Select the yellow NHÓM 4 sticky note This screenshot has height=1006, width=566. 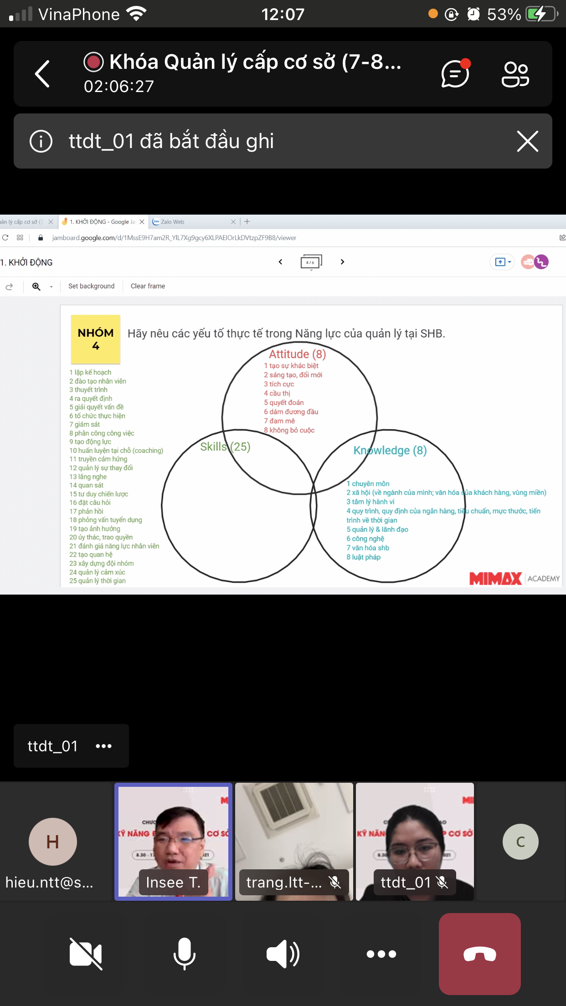click(x=96, y=339)
